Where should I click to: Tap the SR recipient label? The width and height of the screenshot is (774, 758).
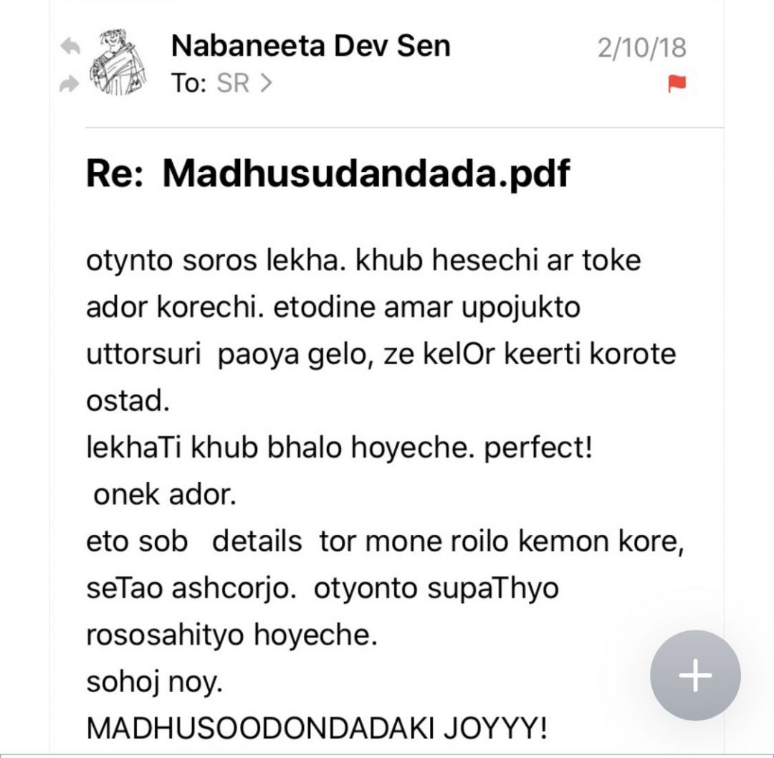click(232, 84)
